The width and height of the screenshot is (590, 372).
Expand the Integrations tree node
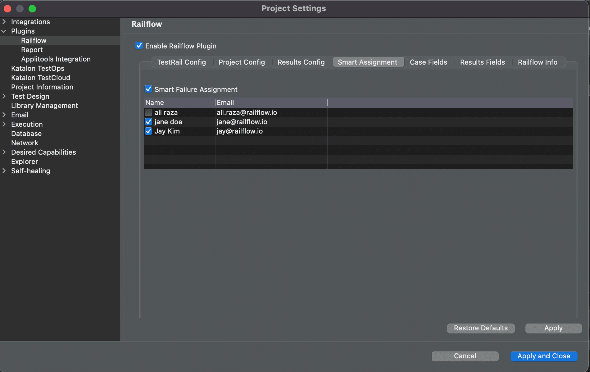click(x=4, y=22)
